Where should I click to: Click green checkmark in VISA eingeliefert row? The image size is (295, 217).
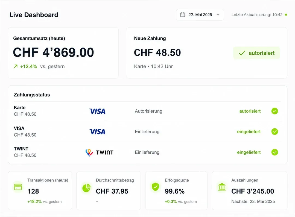274,131
